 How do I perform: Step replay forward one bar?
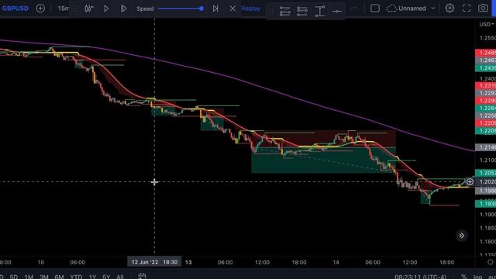124,9
